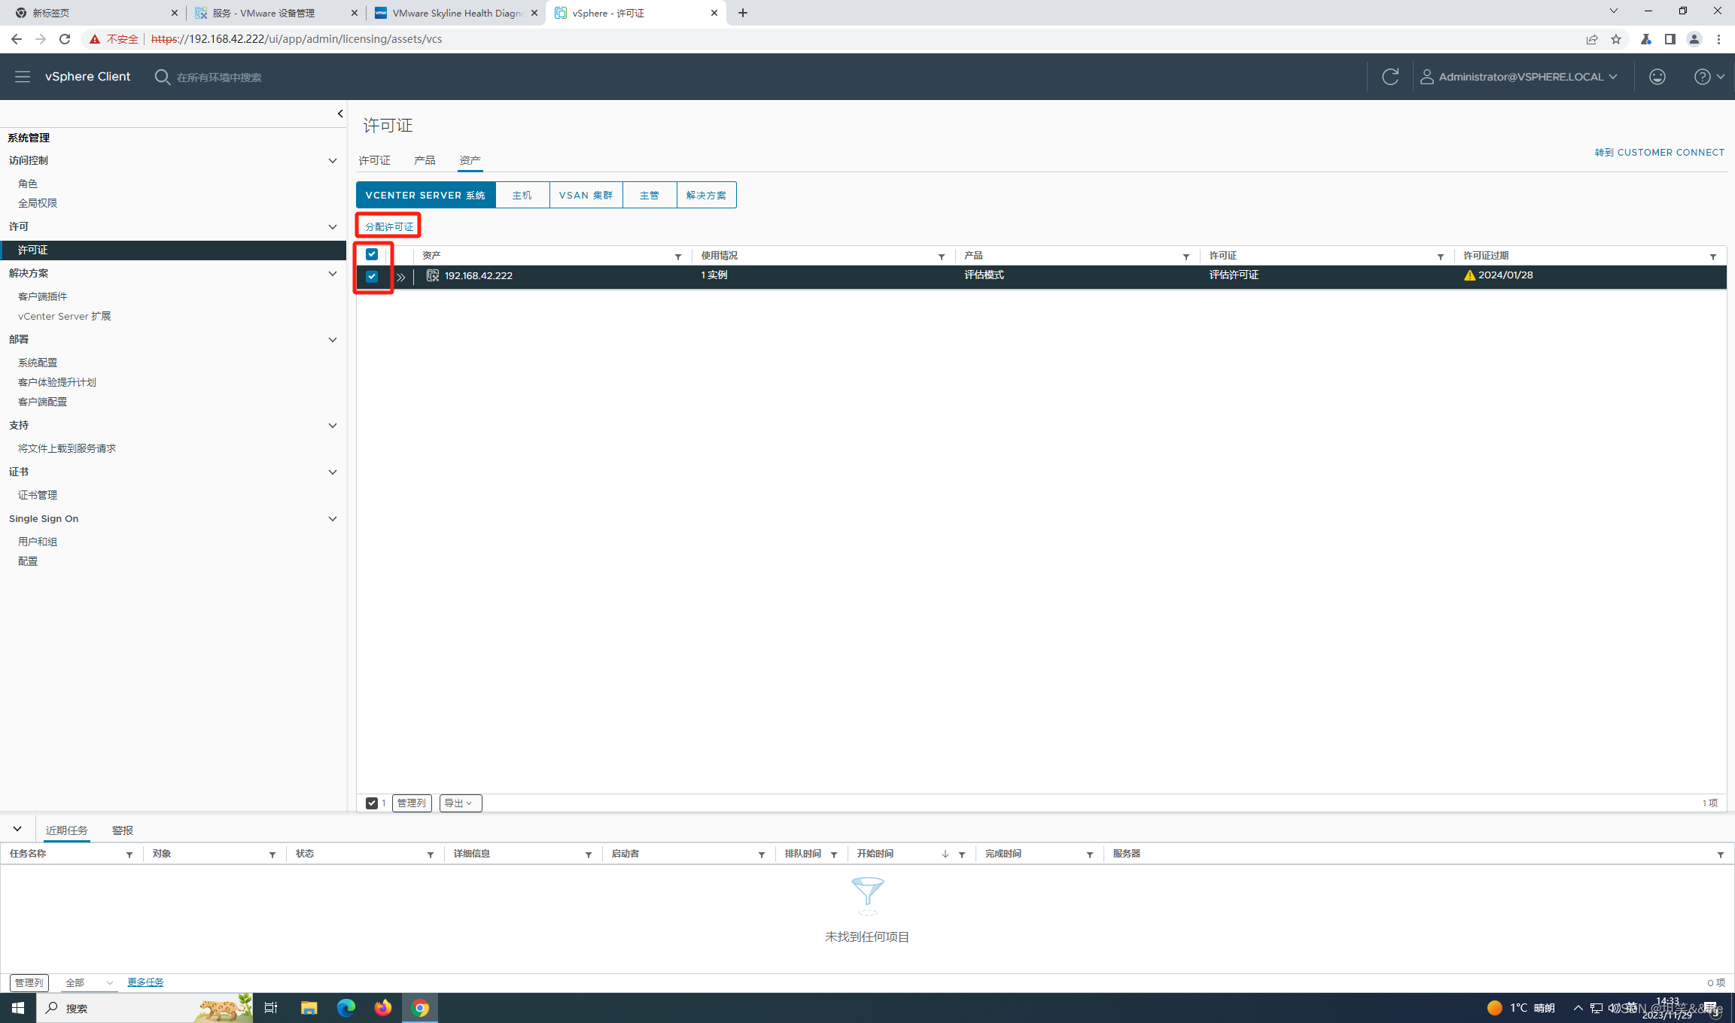This screenshot has height=1023, width=1735.
Task: Collapse the 证书 section
Action: (333, 472)
